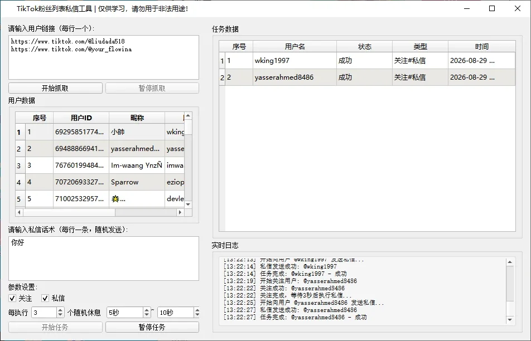Click the 暂停抓取 button
The width and height of the screenshot is (531, 341).
click(152, 88)
